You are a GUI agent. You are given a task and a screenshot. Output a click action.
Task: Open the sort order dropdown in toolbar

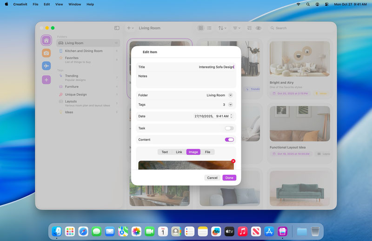click(x=222, y=28)
